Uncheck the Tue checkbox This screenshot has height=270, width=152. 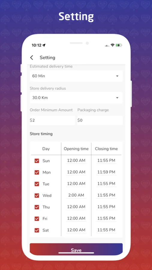(x=37, y=184)
